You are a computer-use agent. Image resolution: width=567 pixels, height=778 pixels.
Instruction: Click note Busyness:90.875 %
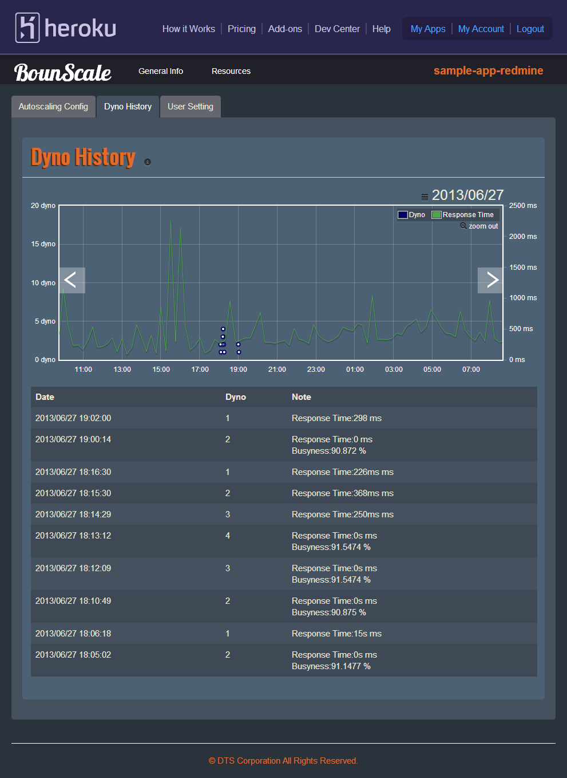click(x=329, y=612)
